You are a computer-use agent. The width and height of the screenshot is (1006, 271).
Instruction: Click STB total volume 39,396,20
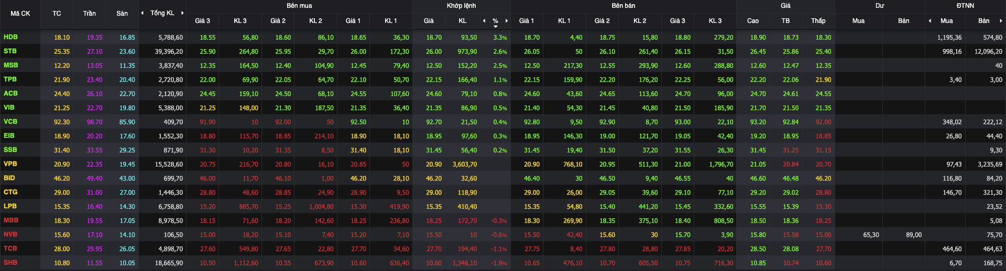tap(169, 52)
